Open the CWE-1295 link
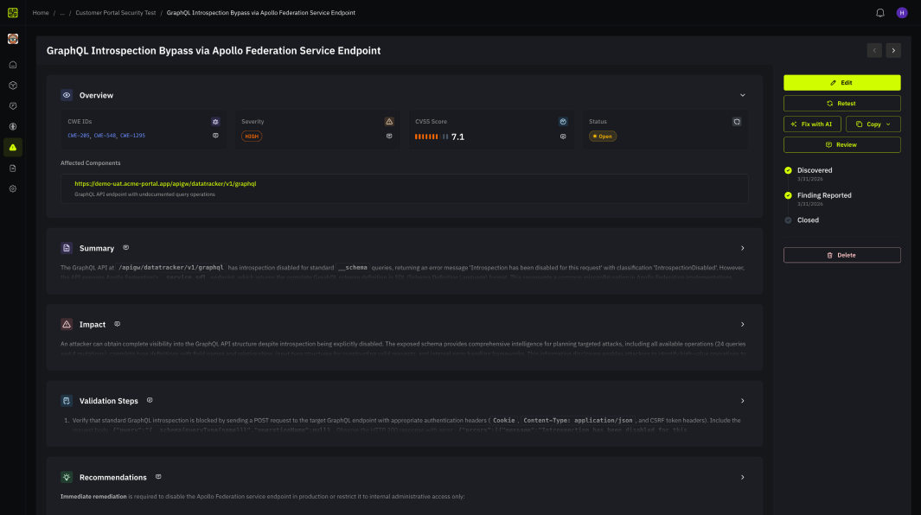921x515 pixels. (133, 136)
